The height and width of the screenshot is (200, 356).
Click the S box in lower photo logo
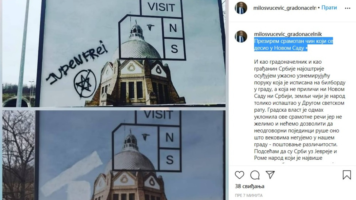[170, 160]
